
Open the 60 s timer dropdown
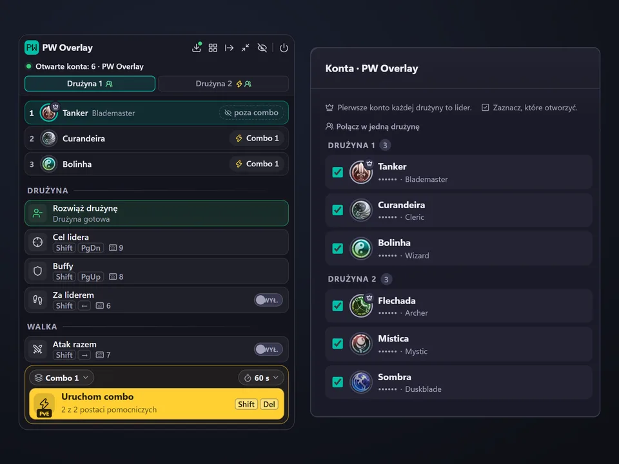coord(261,378)
